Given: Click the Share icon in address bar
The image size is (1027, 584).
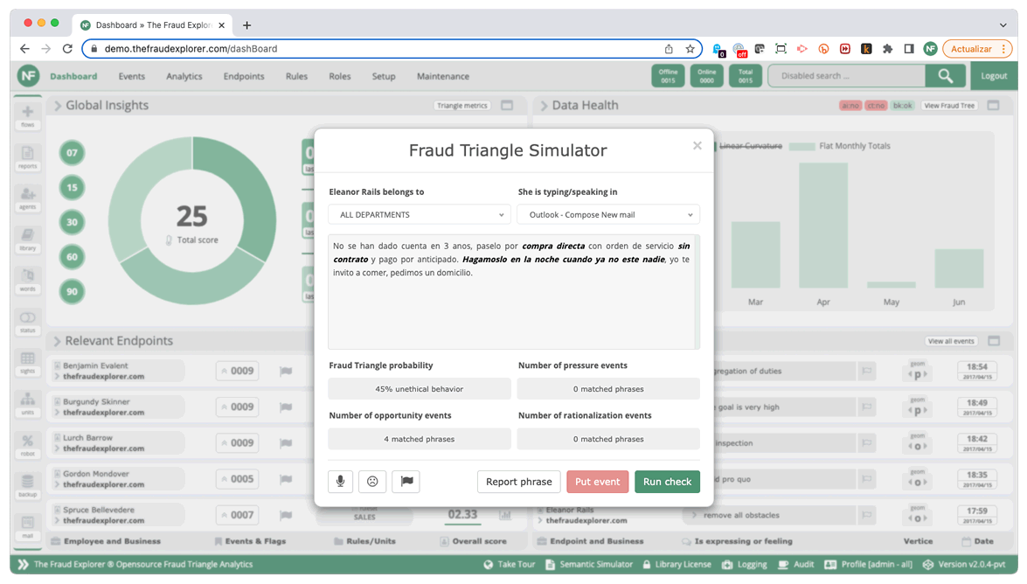Looking at the screenshot, I should [x=669, y=48].
